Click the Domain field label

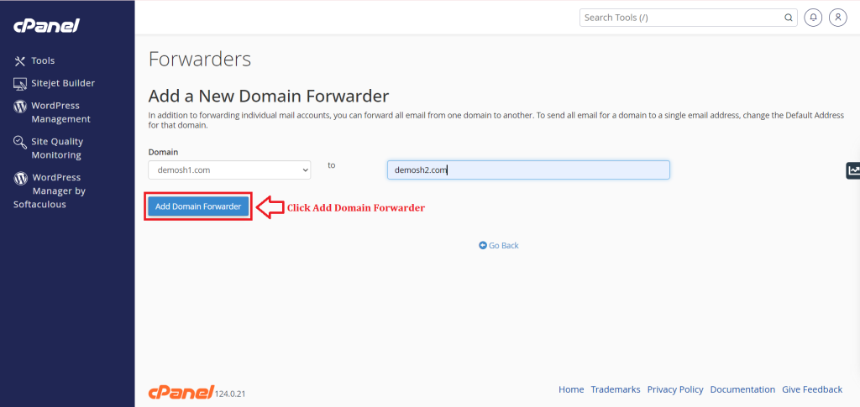pyautogui.click(x=163, y=152)
